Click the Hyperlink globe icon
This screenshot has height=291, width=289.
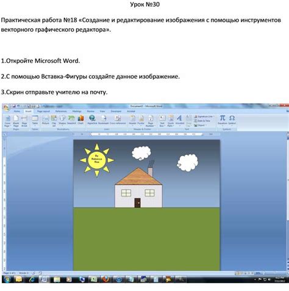(x=92, y=120)
